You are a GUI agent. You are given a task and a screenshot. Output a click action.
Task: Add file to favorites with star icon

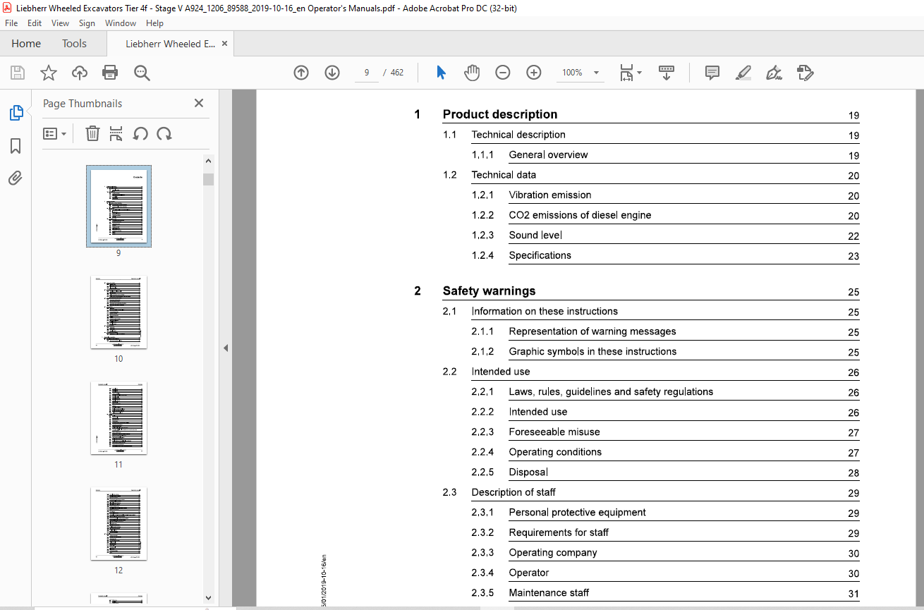click(48, 73)
